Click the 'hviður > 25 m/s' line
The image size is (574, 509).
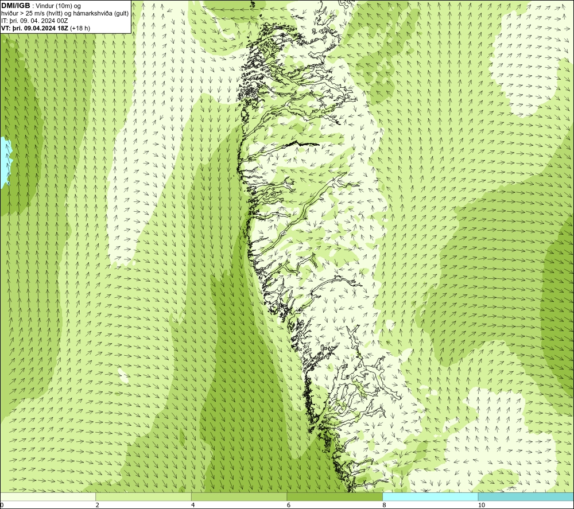(65, 14)
